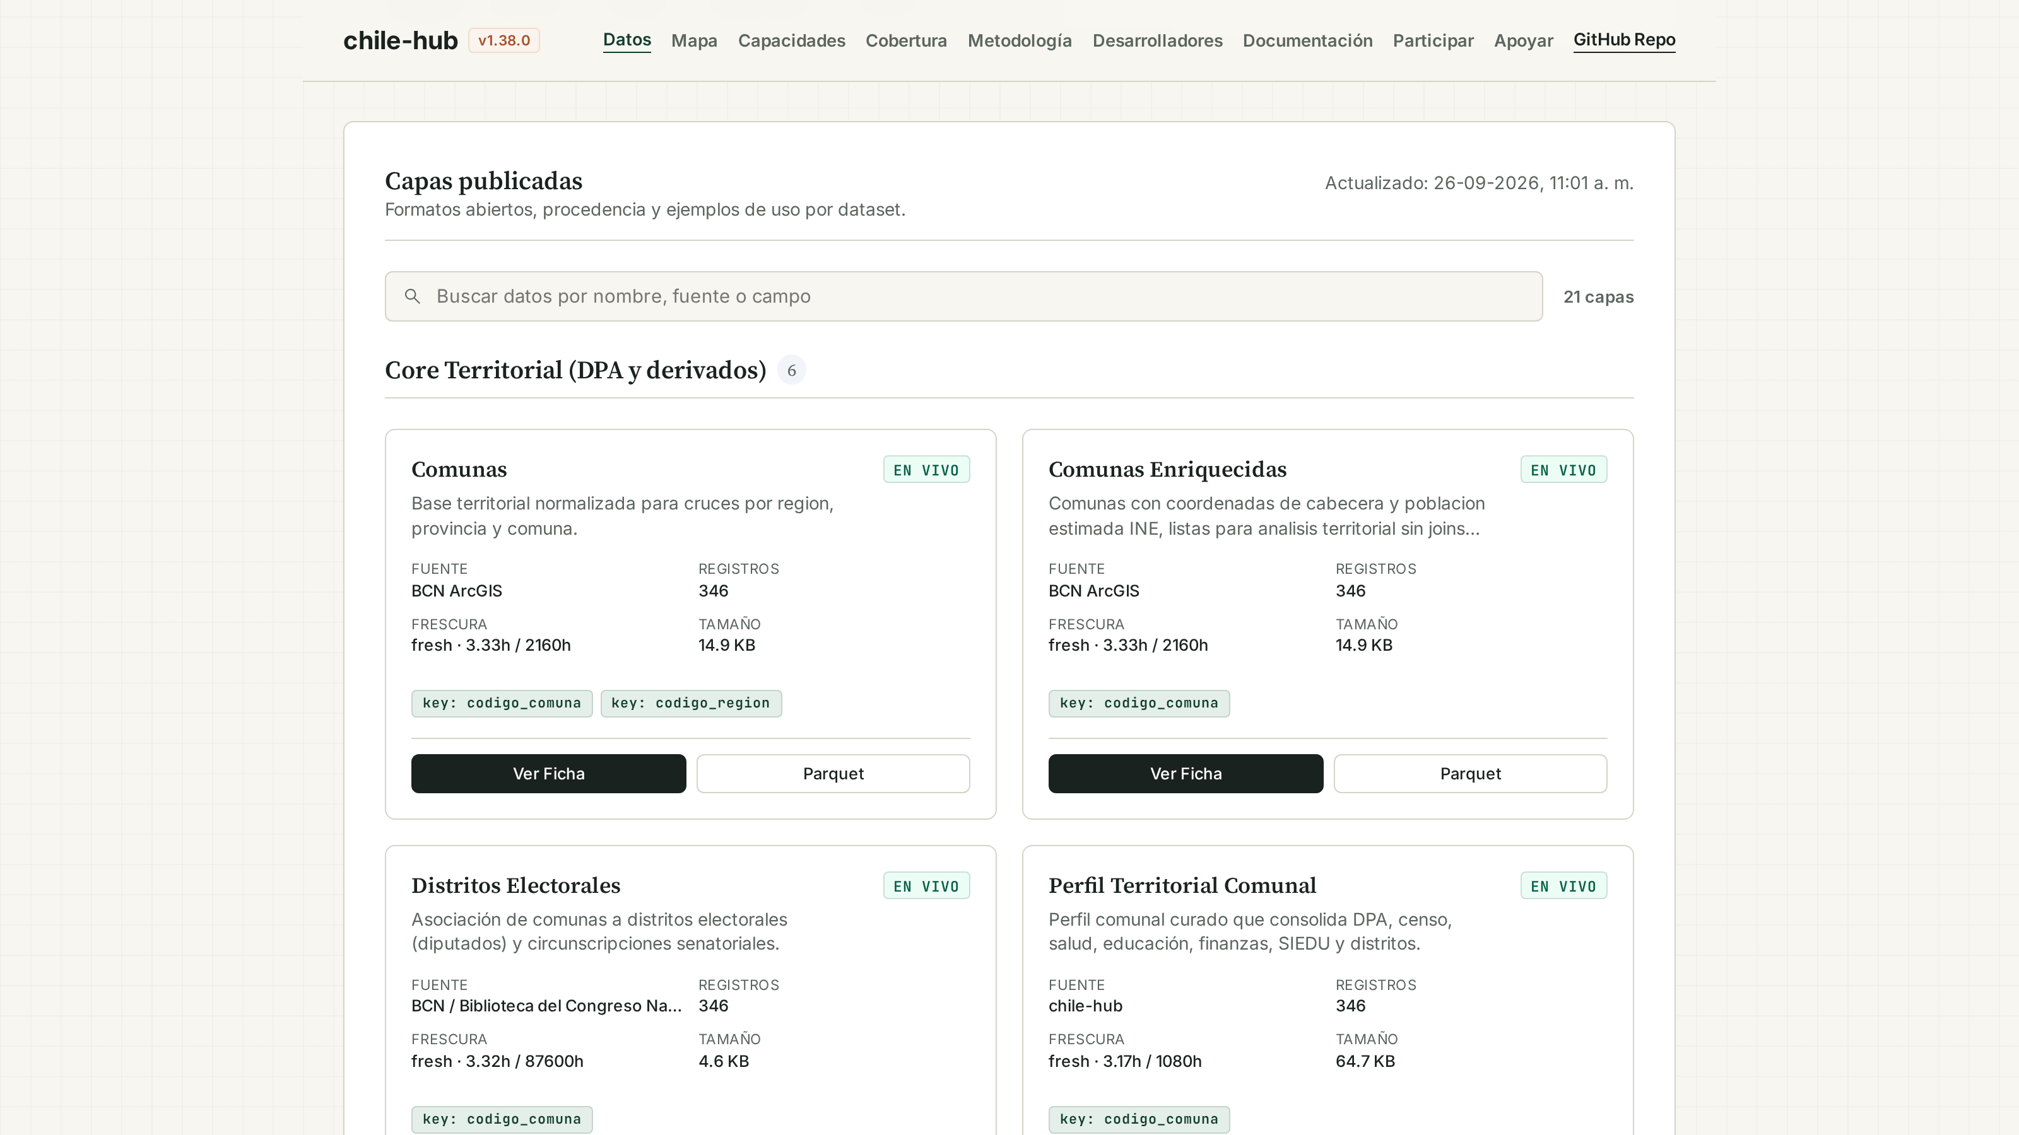The height and width of the screenshot is (1135, 2019).
Task: Click Ver Ficha for Comunas
Action: (x=549, y=774)
